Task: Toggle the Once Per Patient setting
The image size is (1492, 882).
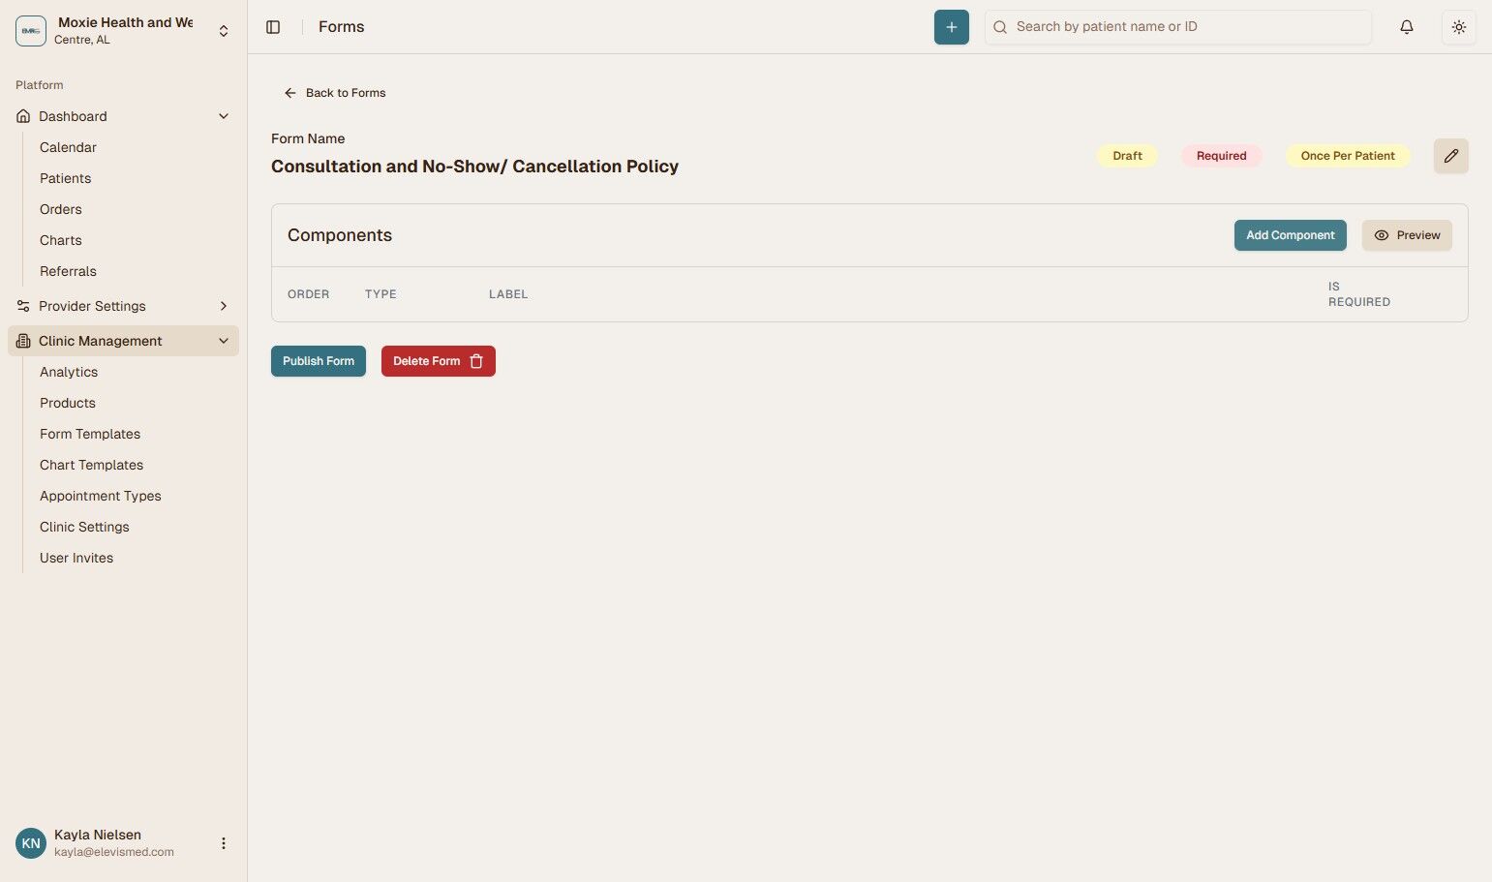Action: 1347,155
